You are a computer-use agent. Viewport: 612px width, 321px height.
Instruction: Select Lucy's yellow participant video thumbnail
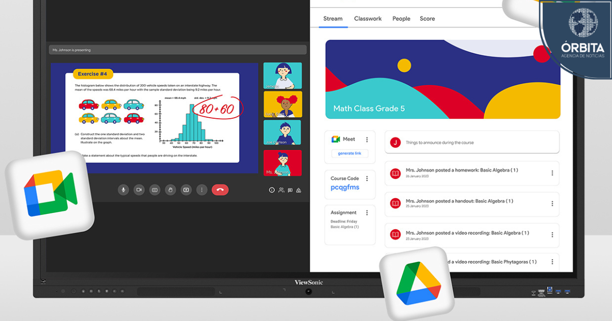click(283, 104)
